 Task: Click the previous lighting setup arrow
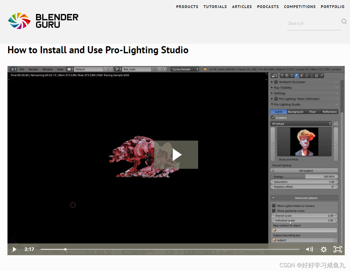[273, 144]
